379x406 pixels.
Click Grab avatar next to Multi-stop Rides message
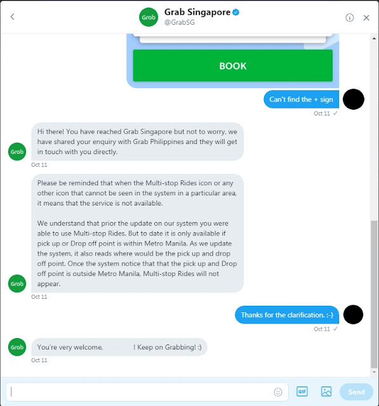(17, 284)
